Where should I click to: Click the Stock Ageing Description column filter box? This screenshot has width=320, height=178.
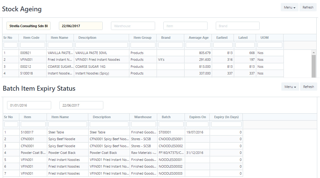tap(102, 45)
